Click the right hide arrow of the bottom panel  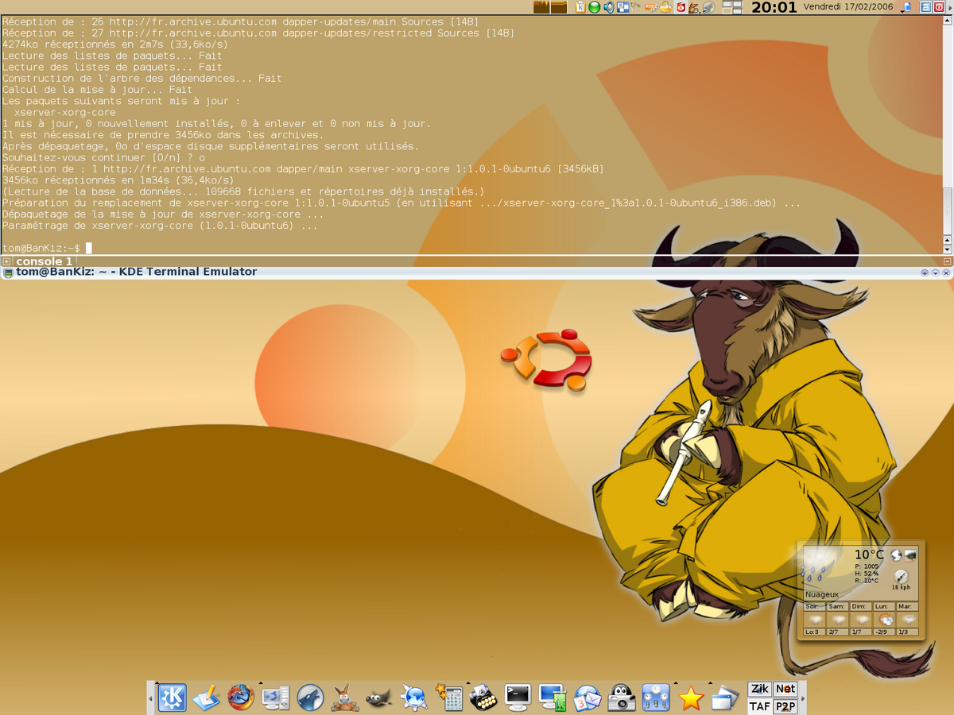(802, 698)
